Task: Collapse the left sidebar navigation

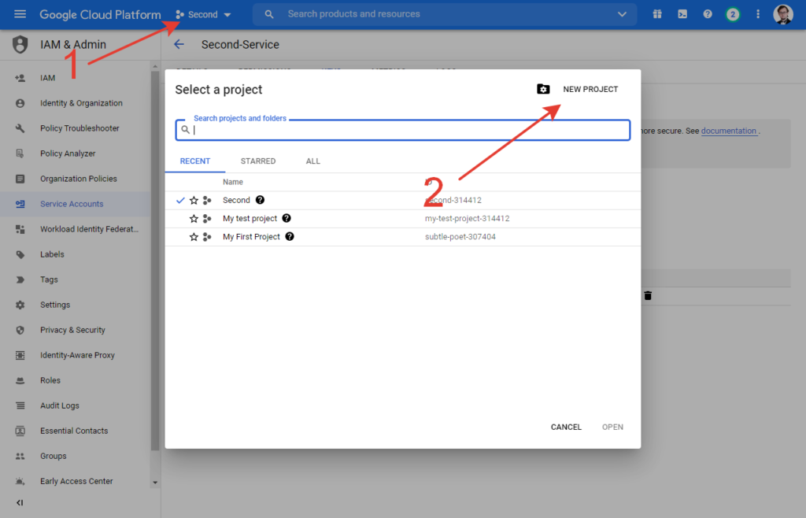Action: (x=20, y=502)
